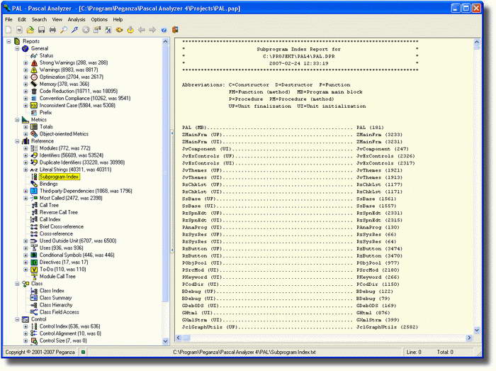The width and height of the screenshot is (496, 371).
Task: Open the View menu
Action: [57, 19]
